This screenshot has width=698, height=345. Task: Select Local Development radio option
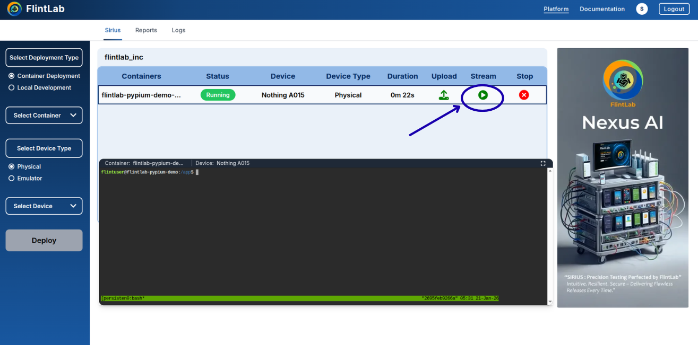12,88
